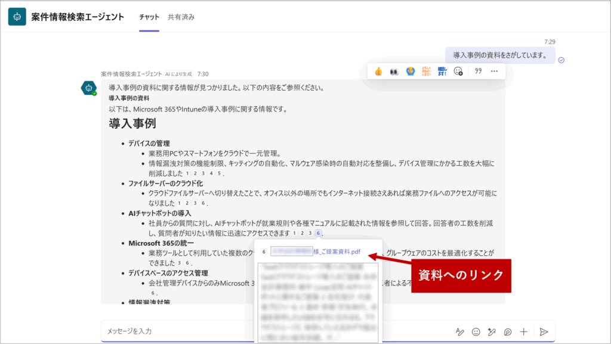Click the AI により生成 label
The width and height of the screenshot is (611, 344).
(178, 74)
